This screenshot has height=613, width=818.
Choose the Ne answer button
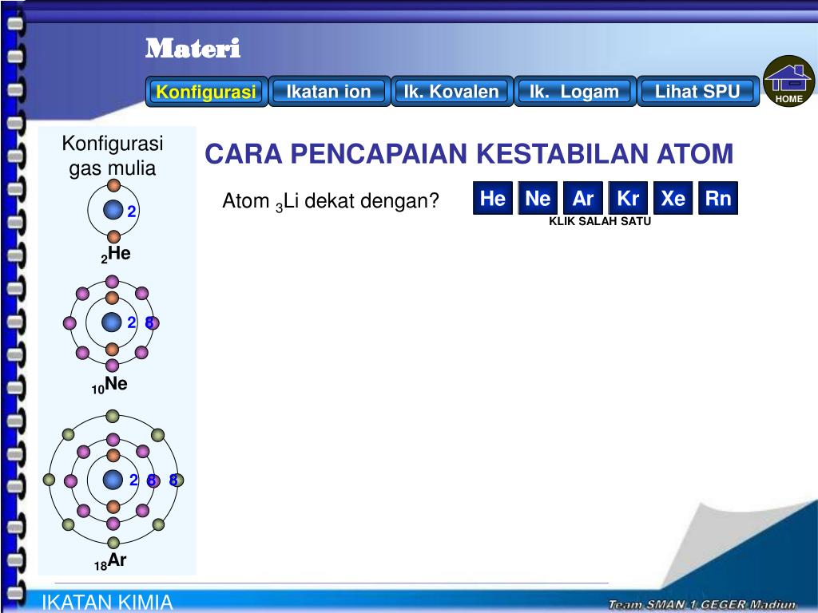pos(538,198)
